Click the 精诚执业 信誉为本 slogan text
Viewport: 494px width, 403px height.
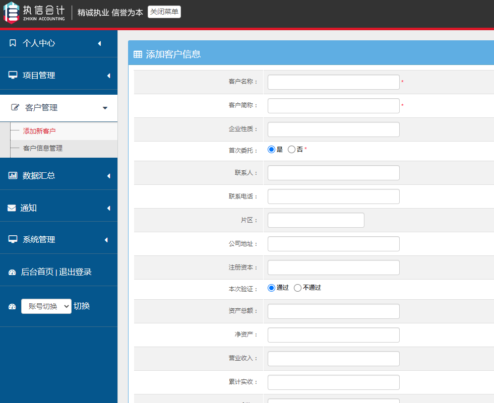point(110,12)
